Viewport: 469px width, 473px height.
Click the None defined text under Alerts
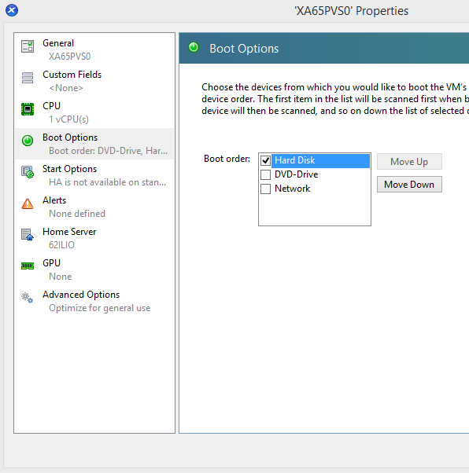tap(77, 214)
